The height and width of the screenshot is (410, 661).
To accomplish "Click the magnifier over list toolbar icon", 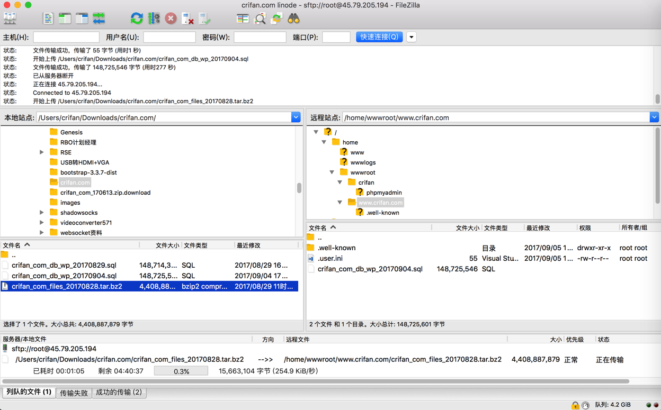I will (x=260, y=19).
